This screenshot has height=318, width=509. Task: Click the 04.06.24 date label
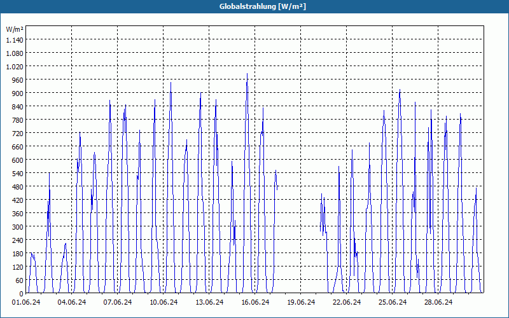[72, 302]
